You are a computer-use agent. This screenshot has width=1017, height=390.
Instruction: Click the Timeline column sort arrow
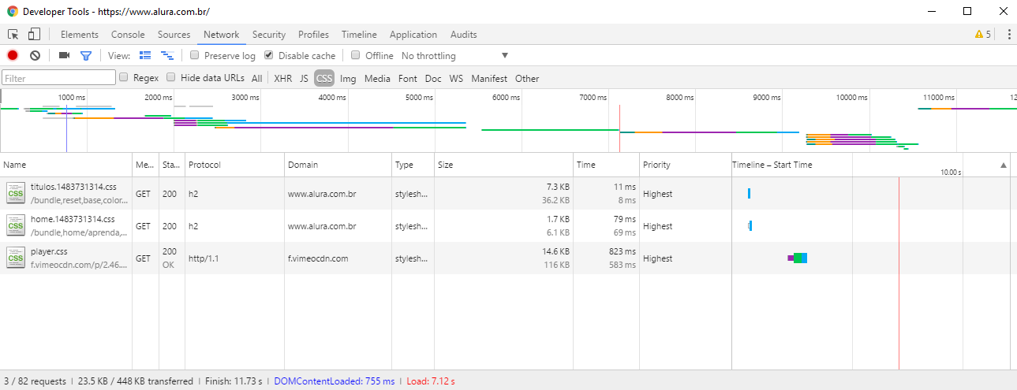click(1004, 165)
